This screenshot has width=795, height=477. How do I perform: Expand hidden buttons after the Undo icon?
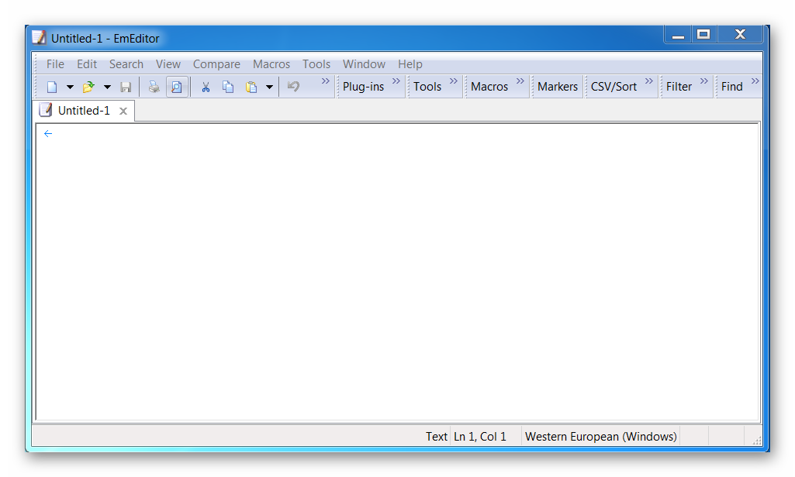point(326,81)
